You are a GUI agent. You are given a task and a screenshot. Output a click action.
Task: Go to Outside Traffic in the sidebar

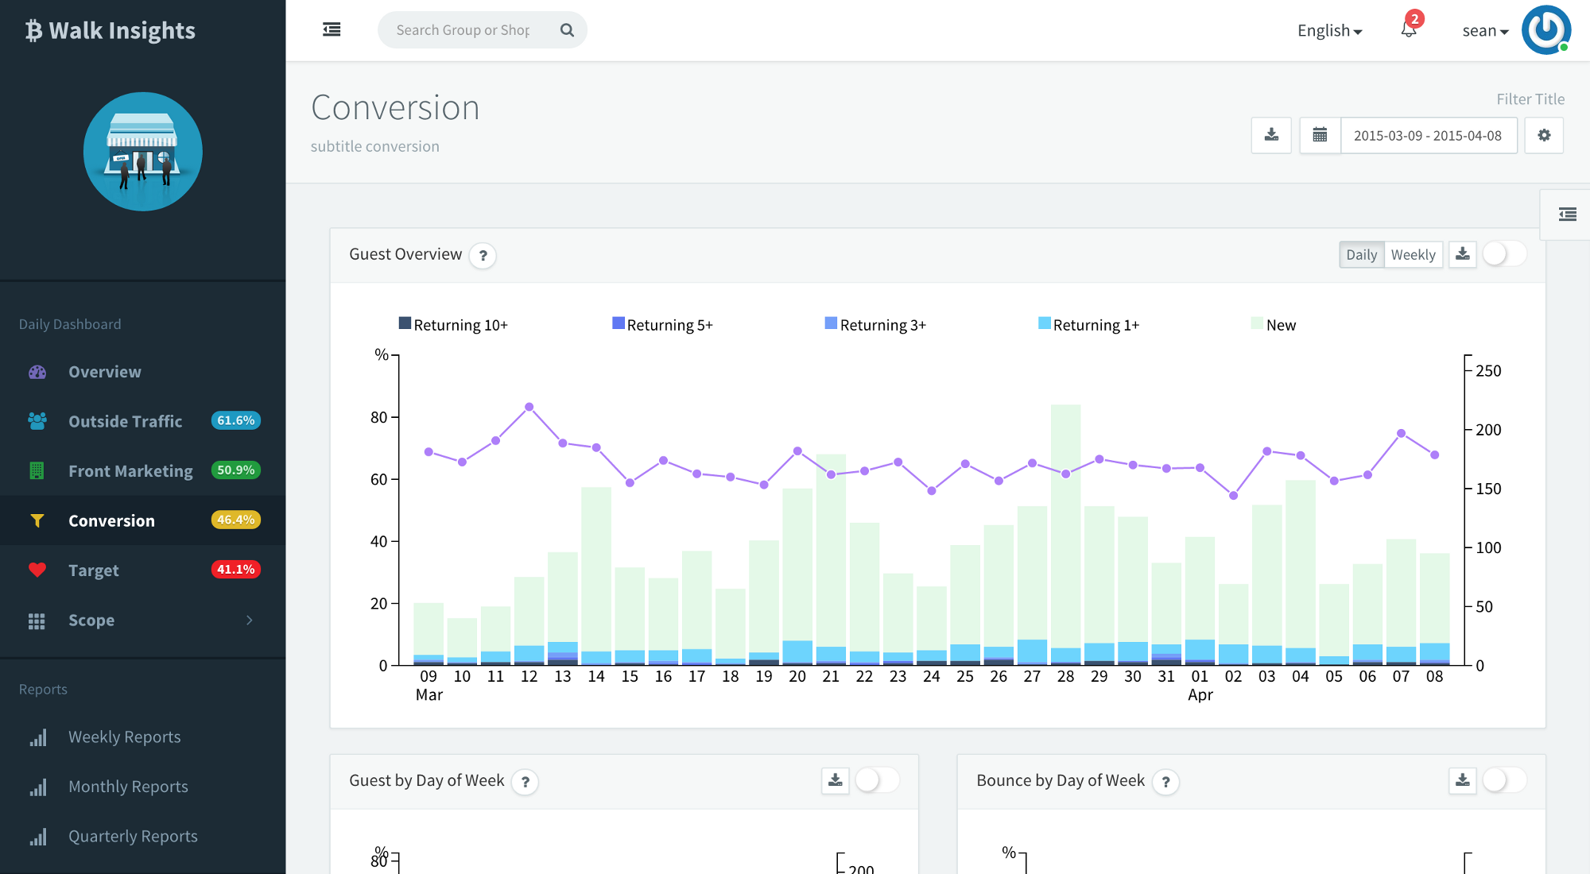126,422
